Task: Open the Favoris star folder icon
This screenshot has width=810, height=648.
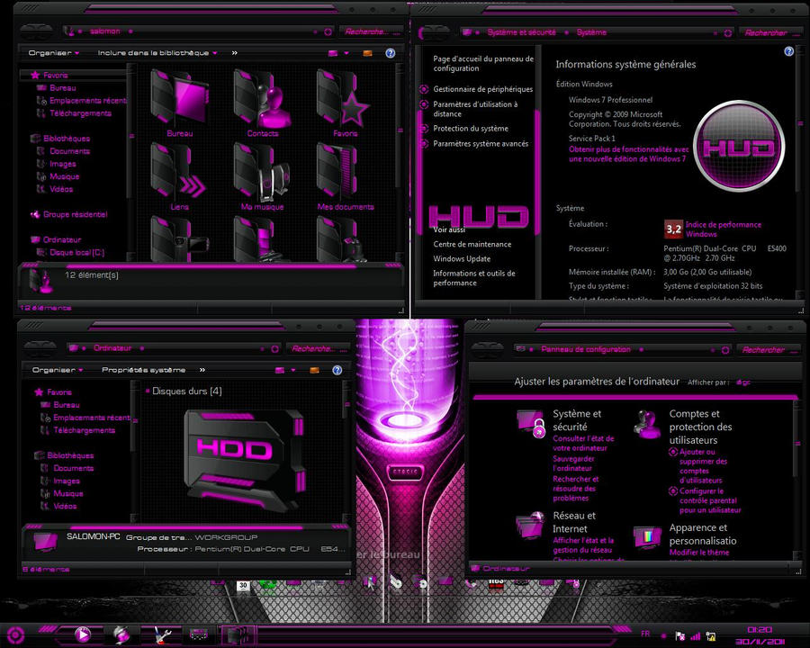Action: tap(344, 98)
